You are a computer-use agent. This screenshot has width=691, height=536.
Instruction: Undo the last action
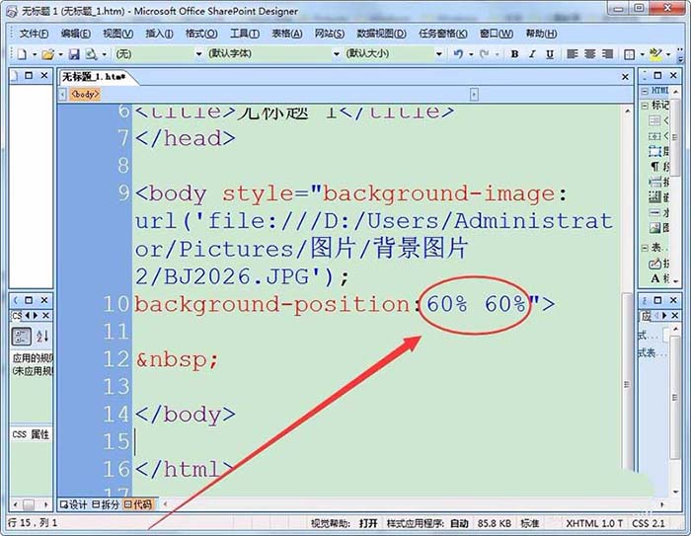[x=458, y=53]
